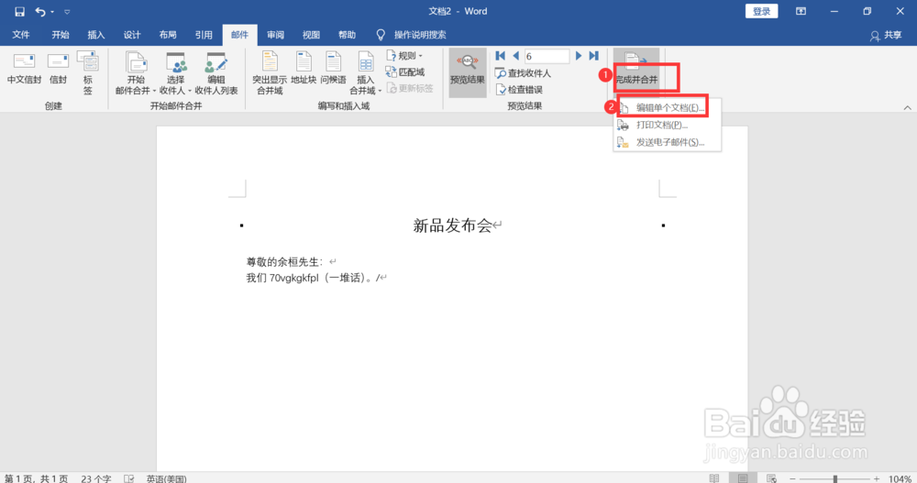The width and height of the screenshot is (917, 483).
Task: Click the Save icon in quick access toolbar
Action: click(19, 12)
